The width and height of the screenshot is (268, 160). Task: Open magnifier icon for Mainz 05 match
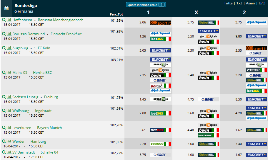click(4, 72)
